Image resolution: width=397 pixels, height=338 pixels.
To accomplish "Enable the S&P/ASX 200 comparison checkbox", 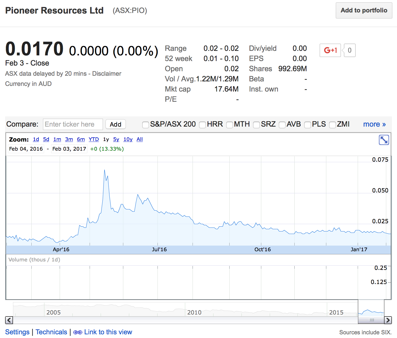I will [x=146, y=125].
